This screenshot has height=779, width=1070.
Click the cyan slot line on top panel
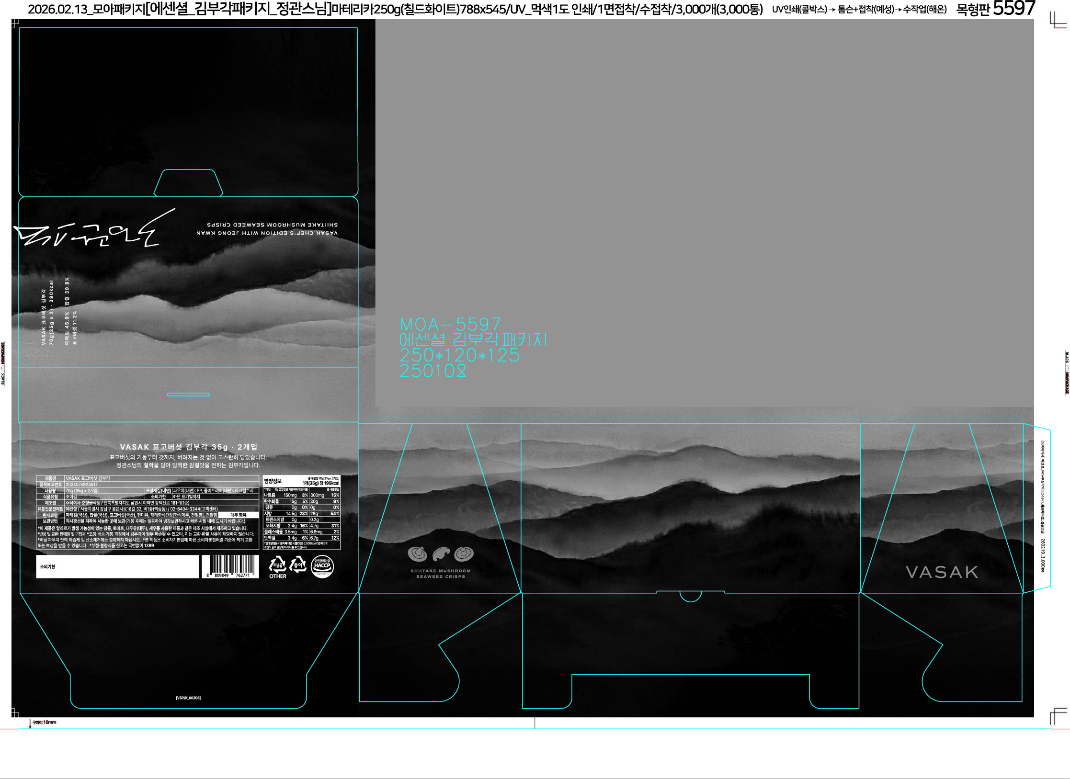pos(188,395)
